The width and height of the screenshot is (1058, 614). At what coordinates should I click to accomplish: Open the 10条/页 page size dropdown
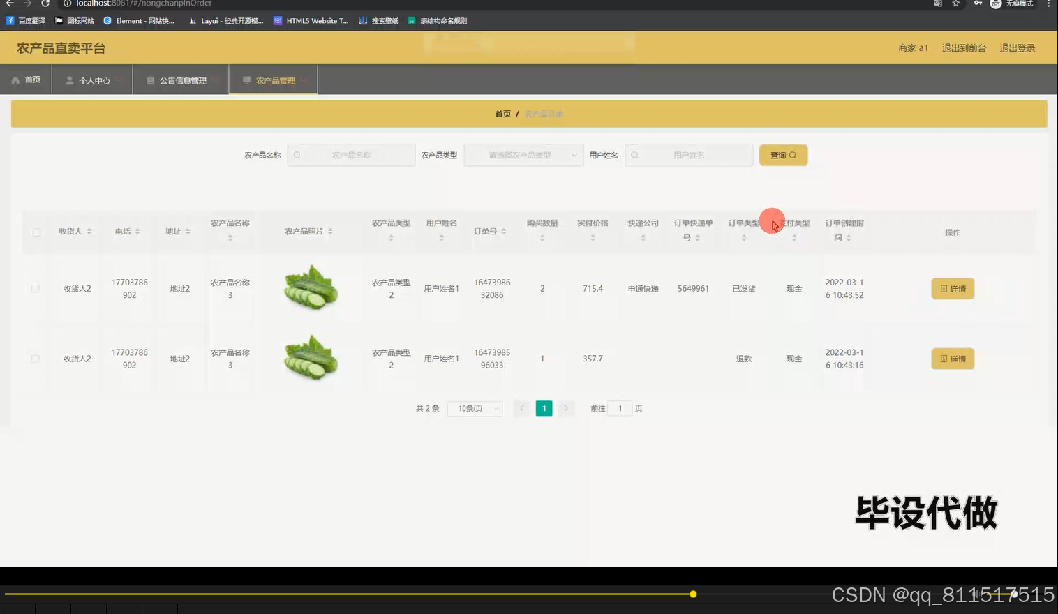click(x=475, y=409)
